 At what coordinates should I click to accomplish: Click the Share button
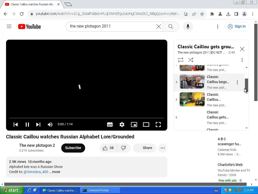(x=144, y=148)
